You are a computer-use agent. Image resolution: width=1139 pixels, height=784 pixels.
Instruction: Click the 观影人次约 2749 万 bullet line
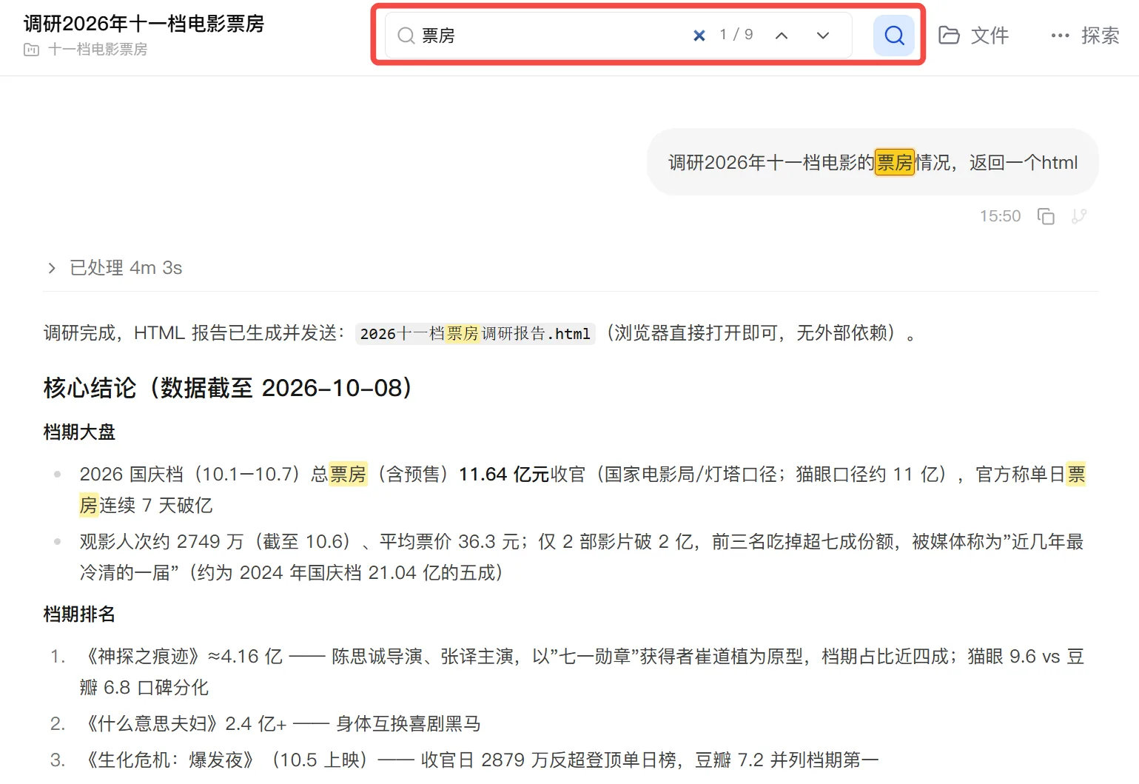pyautogui.click(x=582, y=557)
